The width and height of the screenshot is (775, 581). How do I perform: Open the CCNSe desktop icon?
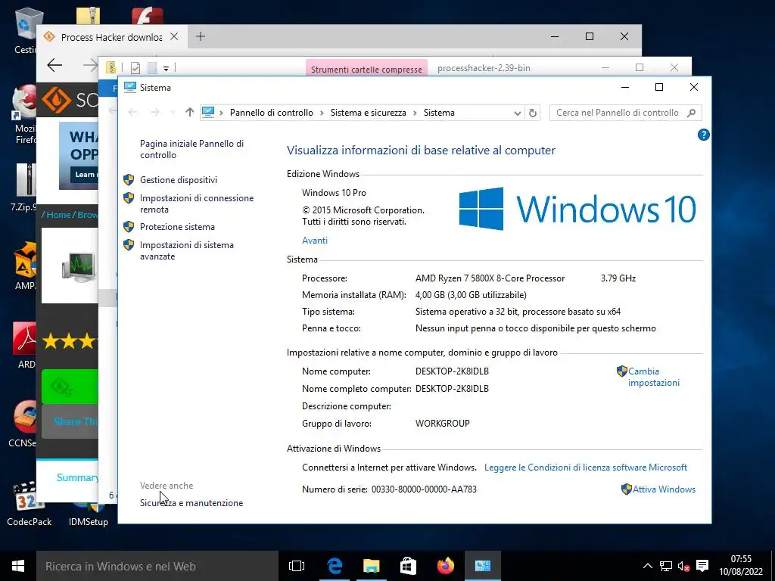pyautogui.click(x=23, y=424)
